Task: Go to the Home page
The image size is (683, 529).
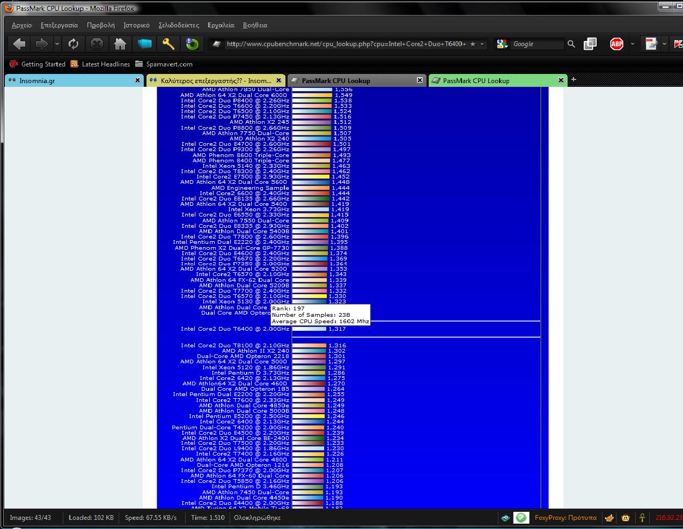Action: coord(120,44)
